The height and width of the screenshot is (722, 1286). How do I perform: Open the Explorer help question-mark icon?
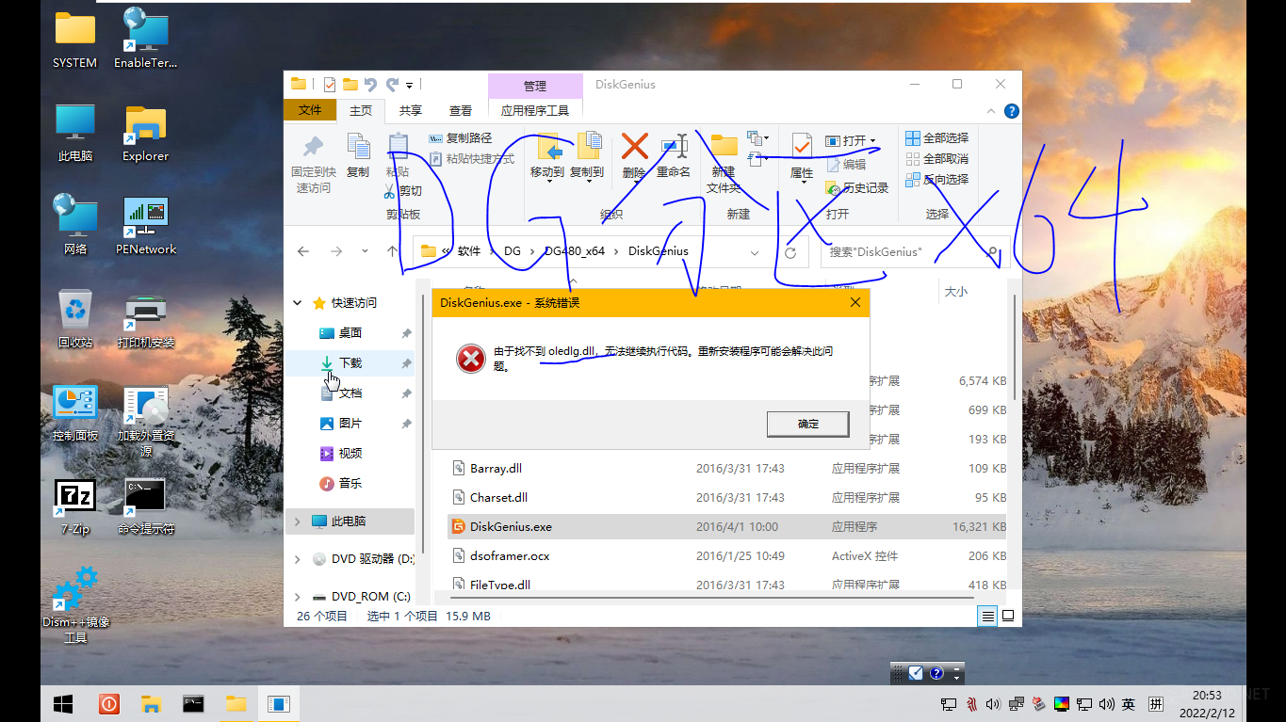(x=1013, y=111)
